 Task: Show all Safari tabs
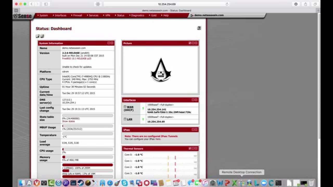click(x=315, y=4)
